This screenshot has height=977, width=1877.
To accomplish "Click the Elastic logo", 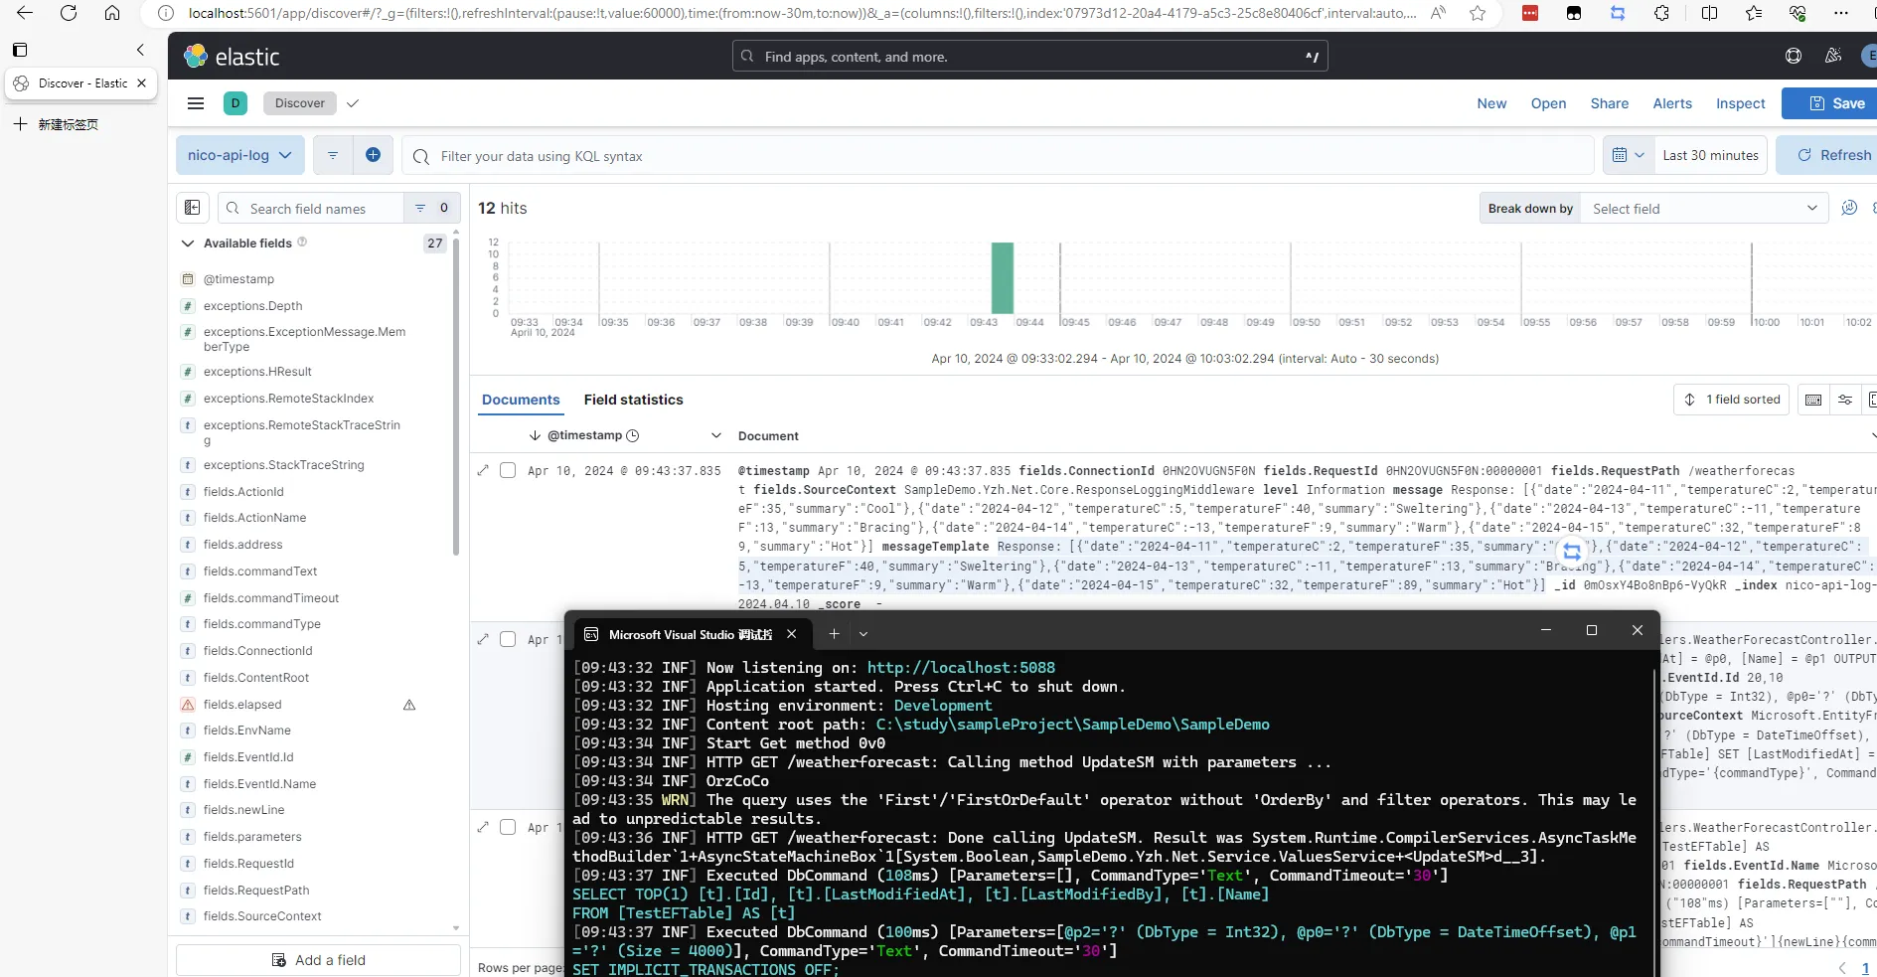I will (x=232, y=57).
